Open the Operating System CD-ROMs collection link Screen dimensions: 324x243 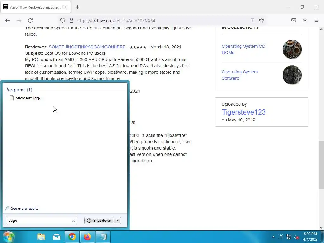(x=244, y=49)
